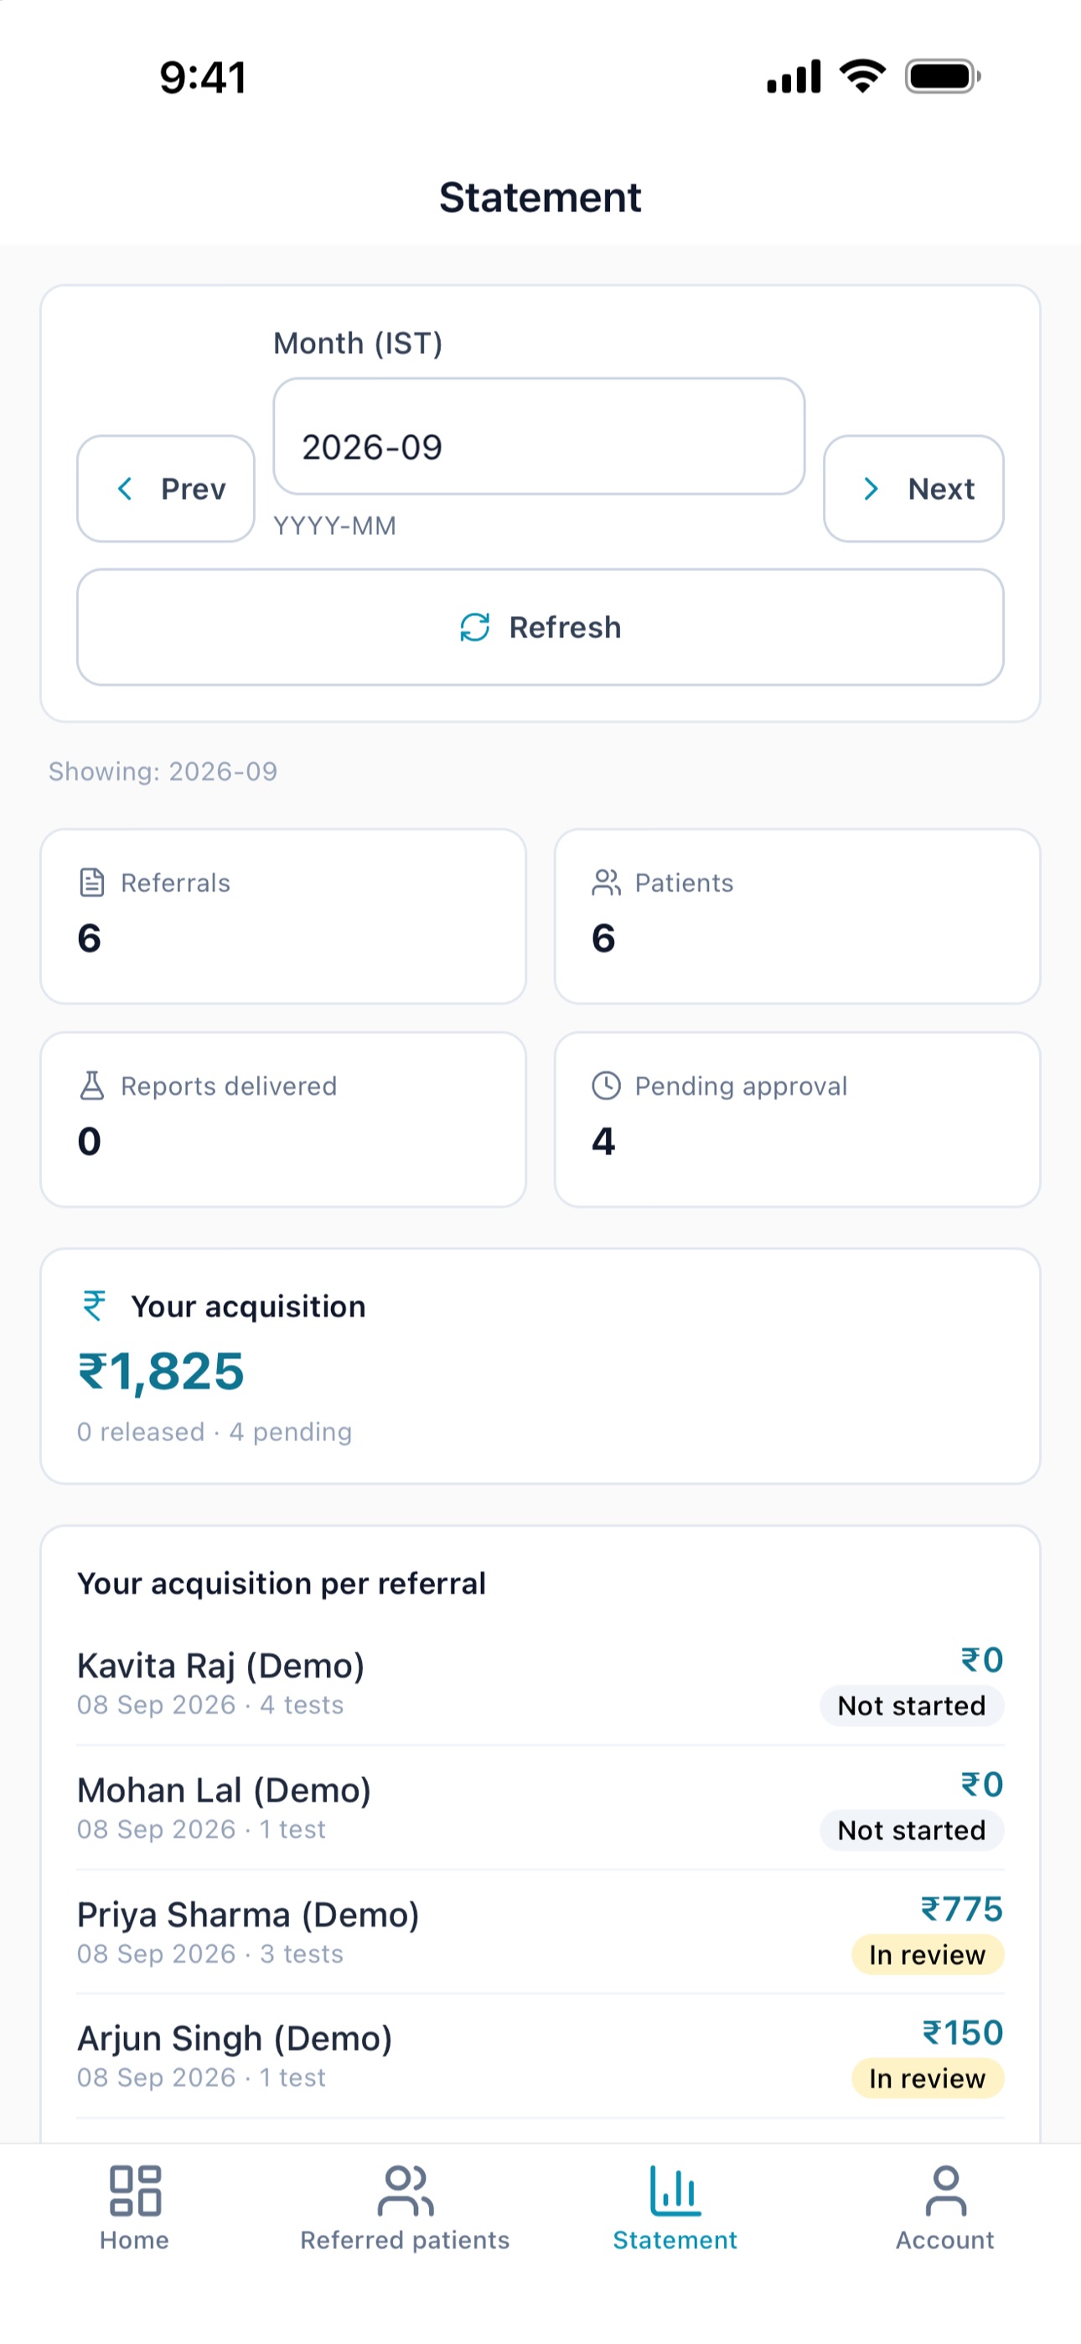Open the Account person icon
Image resolution: width=1081 pixels, height=2344 pixels.
pos(945,2191)
